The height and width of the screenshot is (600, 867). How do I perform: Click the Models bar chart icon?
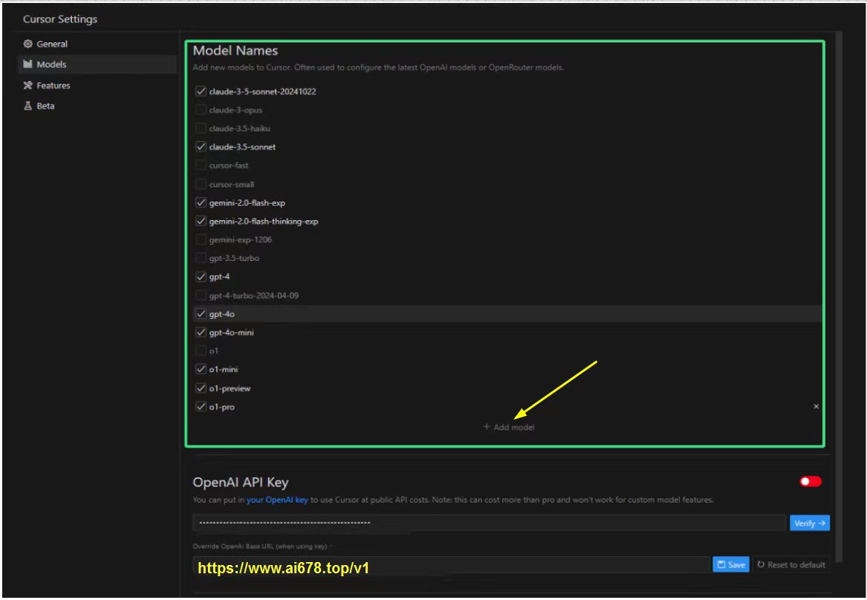point(28,65)
